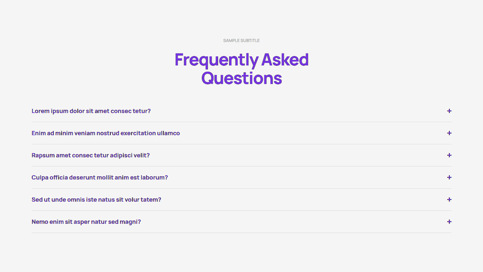
Task: Click the plus icon on the first FAQ row
Action: pos(449,111)
